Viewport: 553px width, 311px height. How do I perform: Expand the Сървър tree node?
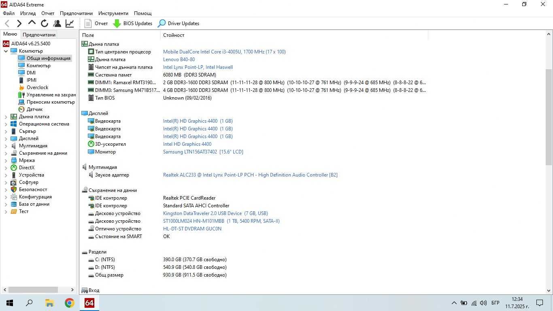(6, 131)
